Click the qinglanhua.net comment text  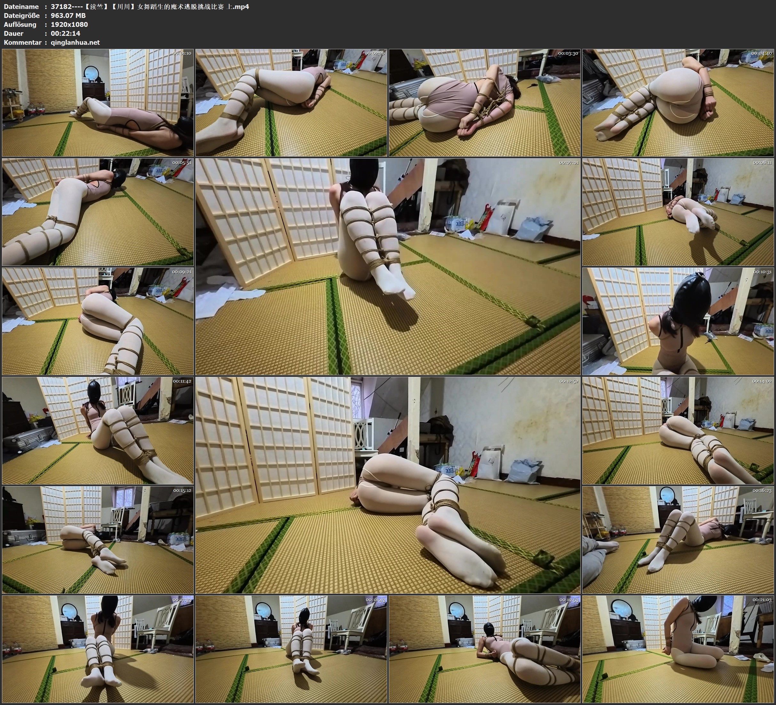pos(75,42)
